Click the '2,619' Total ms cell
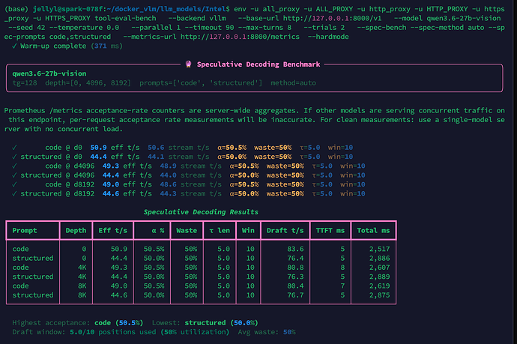This screenshot has width=517, height=344. click(379, 286)
